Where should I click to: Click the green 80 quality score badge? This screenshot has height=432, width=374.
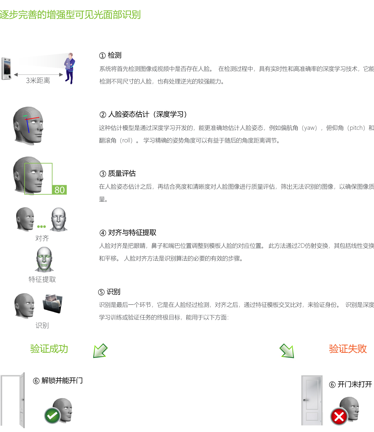[59, 190]
